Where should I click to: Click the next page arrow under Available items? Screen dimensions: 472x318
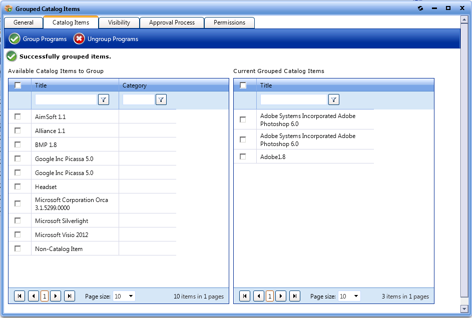[56, 296]
